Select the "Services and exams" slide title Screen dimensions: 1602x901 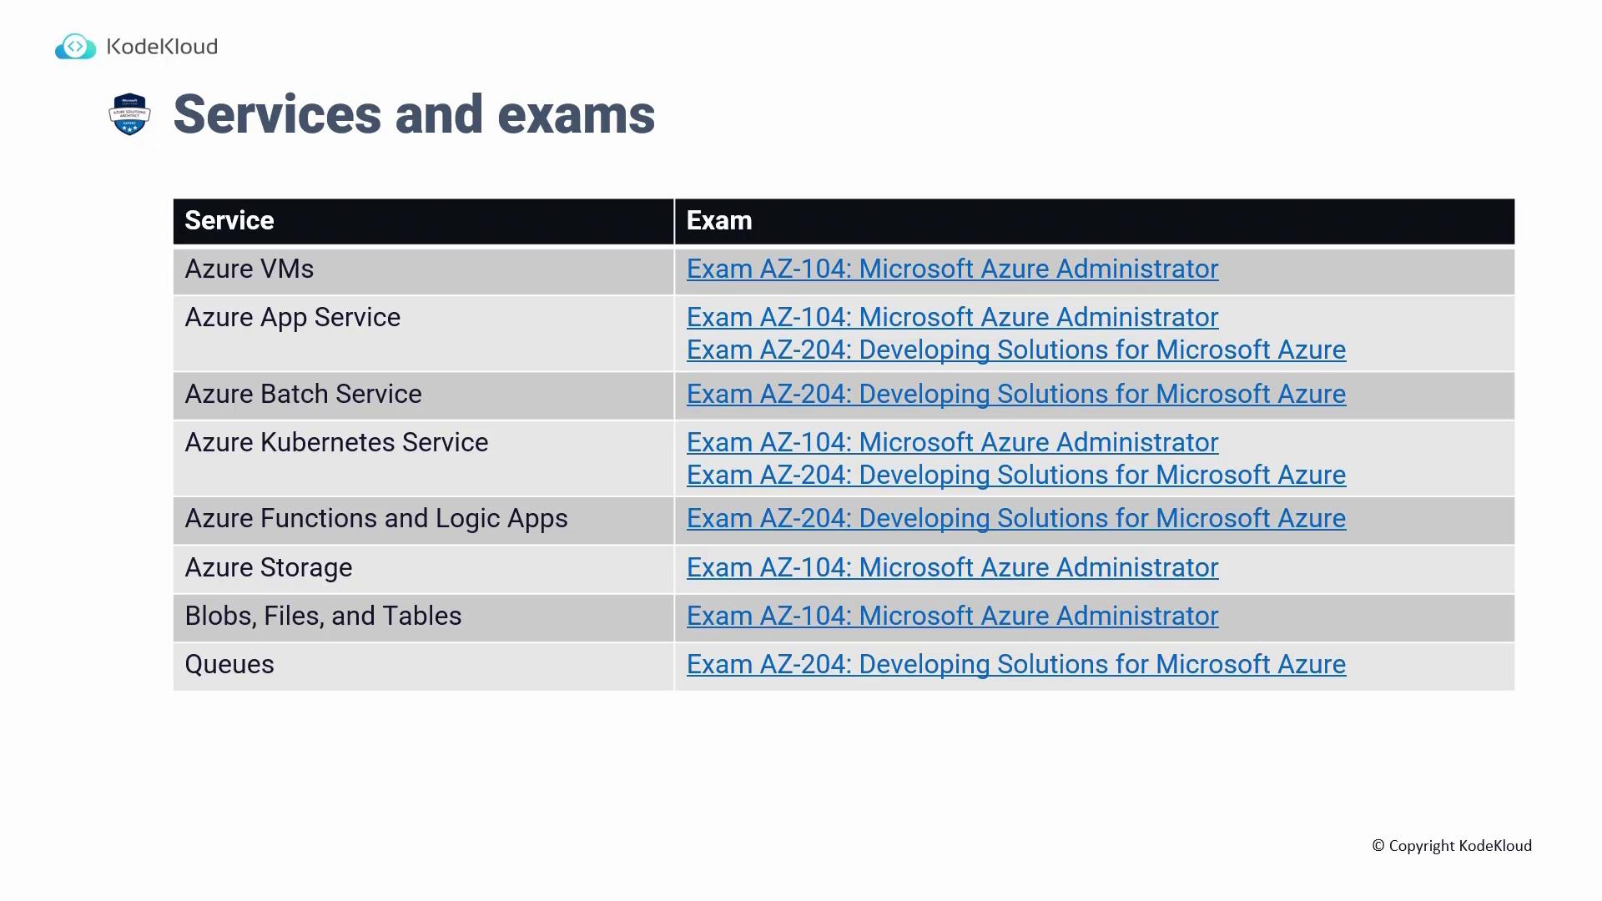(x=414, y=114)
